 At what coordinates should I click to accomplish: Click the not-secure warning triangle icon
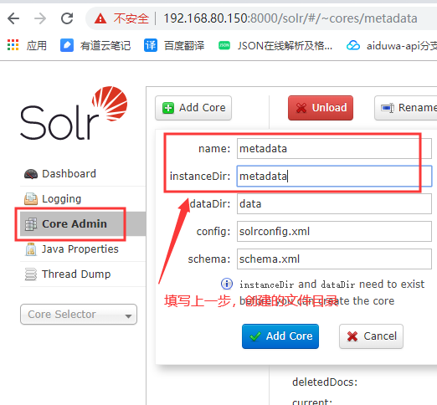coord(100,19)
